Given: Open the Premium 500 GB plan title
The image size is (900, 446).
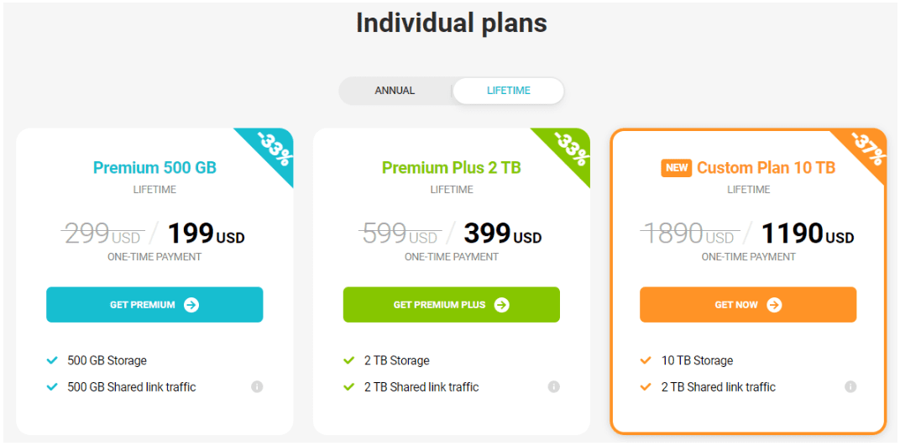Looking at the screenshot, I should (155, 168).
